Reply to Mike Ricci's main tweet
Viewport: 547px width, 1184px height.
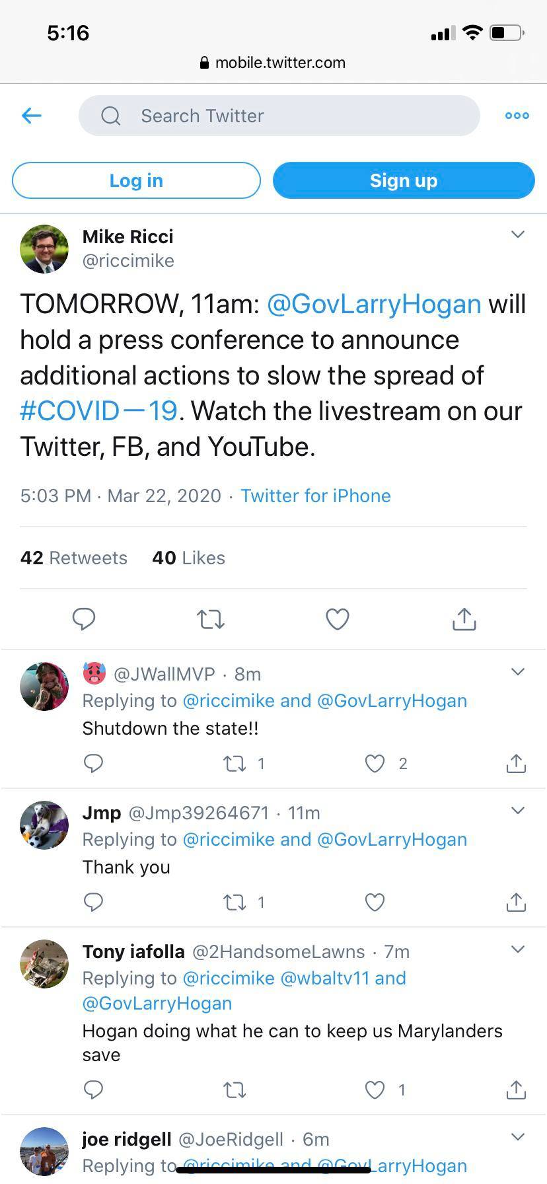click(x=84, y=619)
